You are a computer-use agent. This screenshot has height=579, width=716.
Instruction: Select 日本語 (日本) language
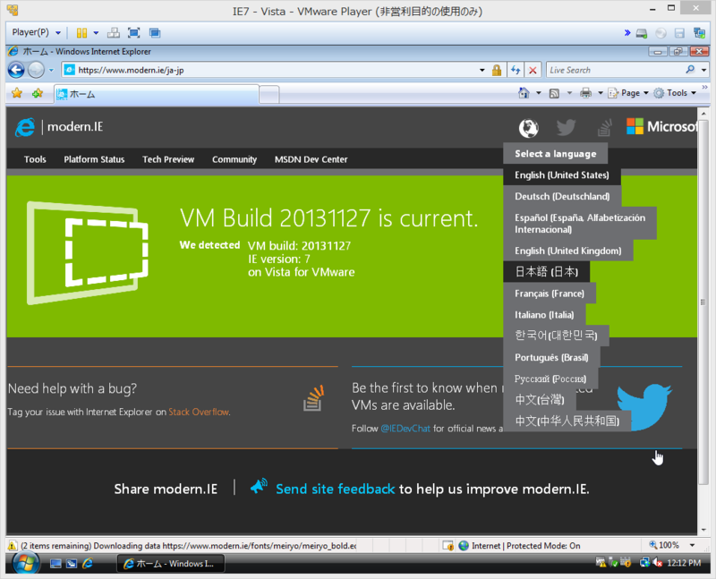pos(546,272)
